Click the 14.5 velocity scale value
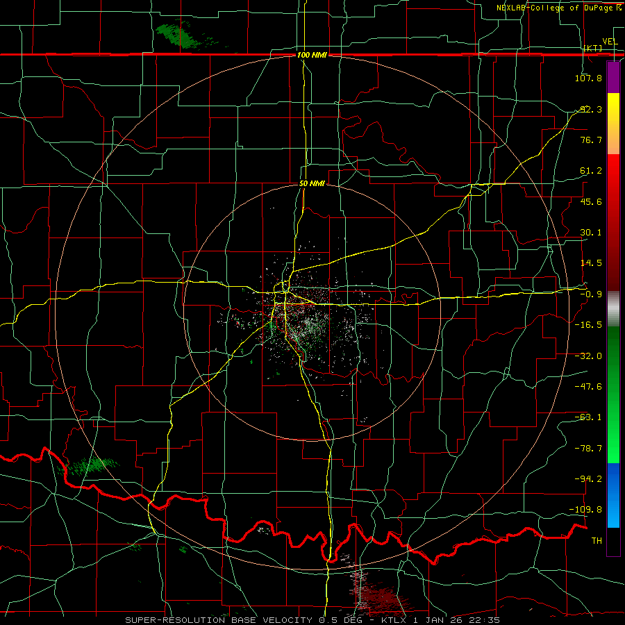 [x=591, y=263]
